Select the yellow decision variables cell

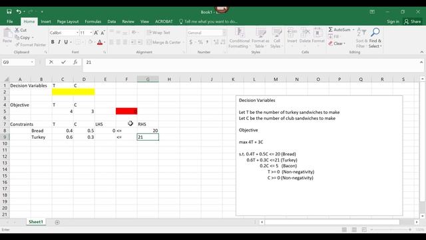73,92
